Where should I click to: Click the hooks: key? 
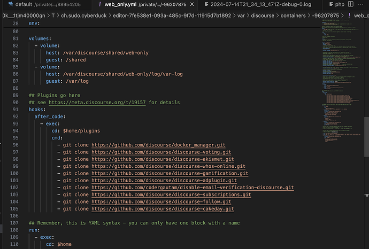pos(37,110)
